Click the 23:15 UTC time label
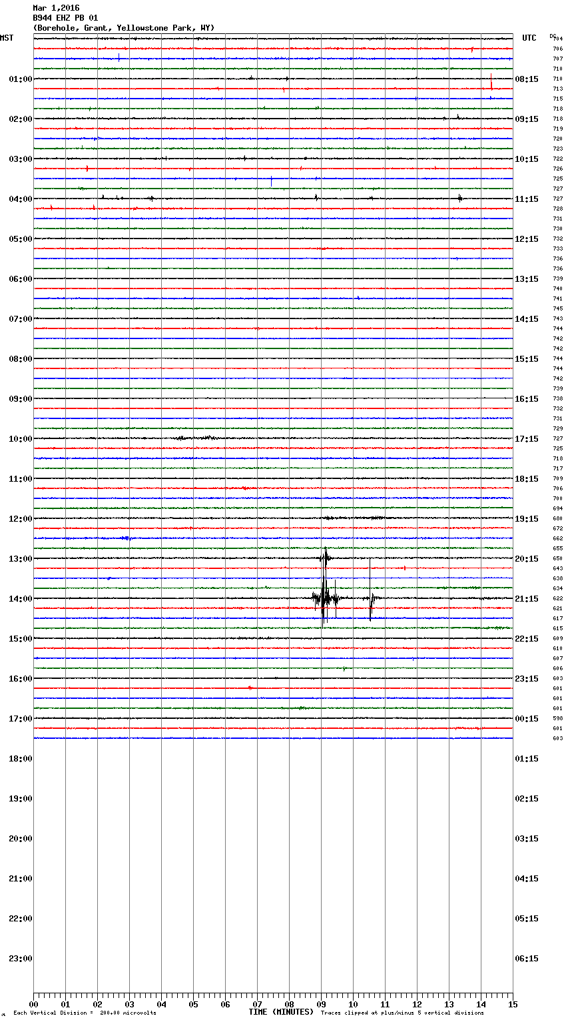The height and width of the screenshot is (1022, 566). (x=527, y=679)
